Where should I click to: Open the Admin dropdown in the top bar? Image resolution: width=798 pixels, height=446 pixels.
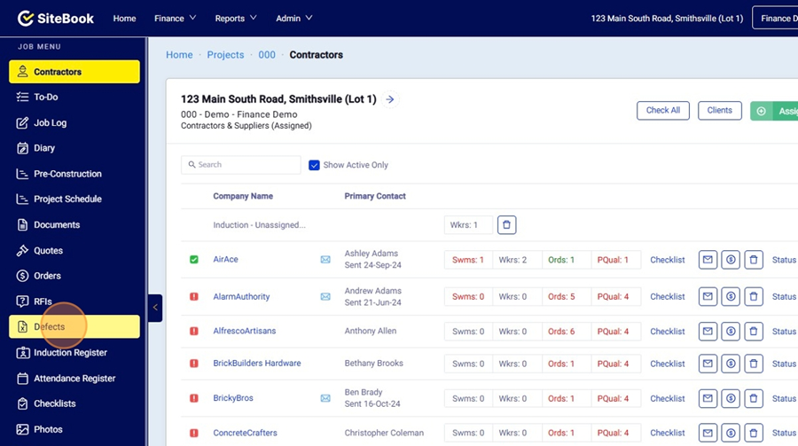coord(293,18)
